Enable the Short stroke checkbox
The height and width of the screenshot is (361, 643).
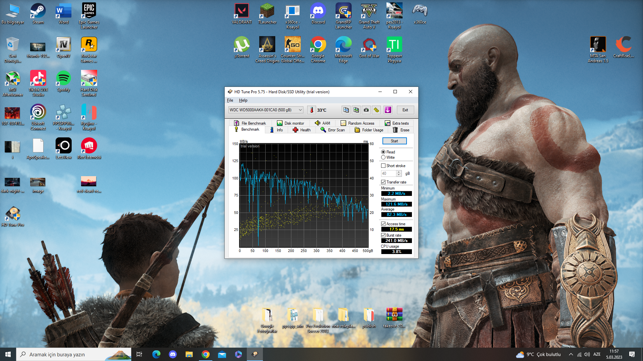click(x=383, y=166)
